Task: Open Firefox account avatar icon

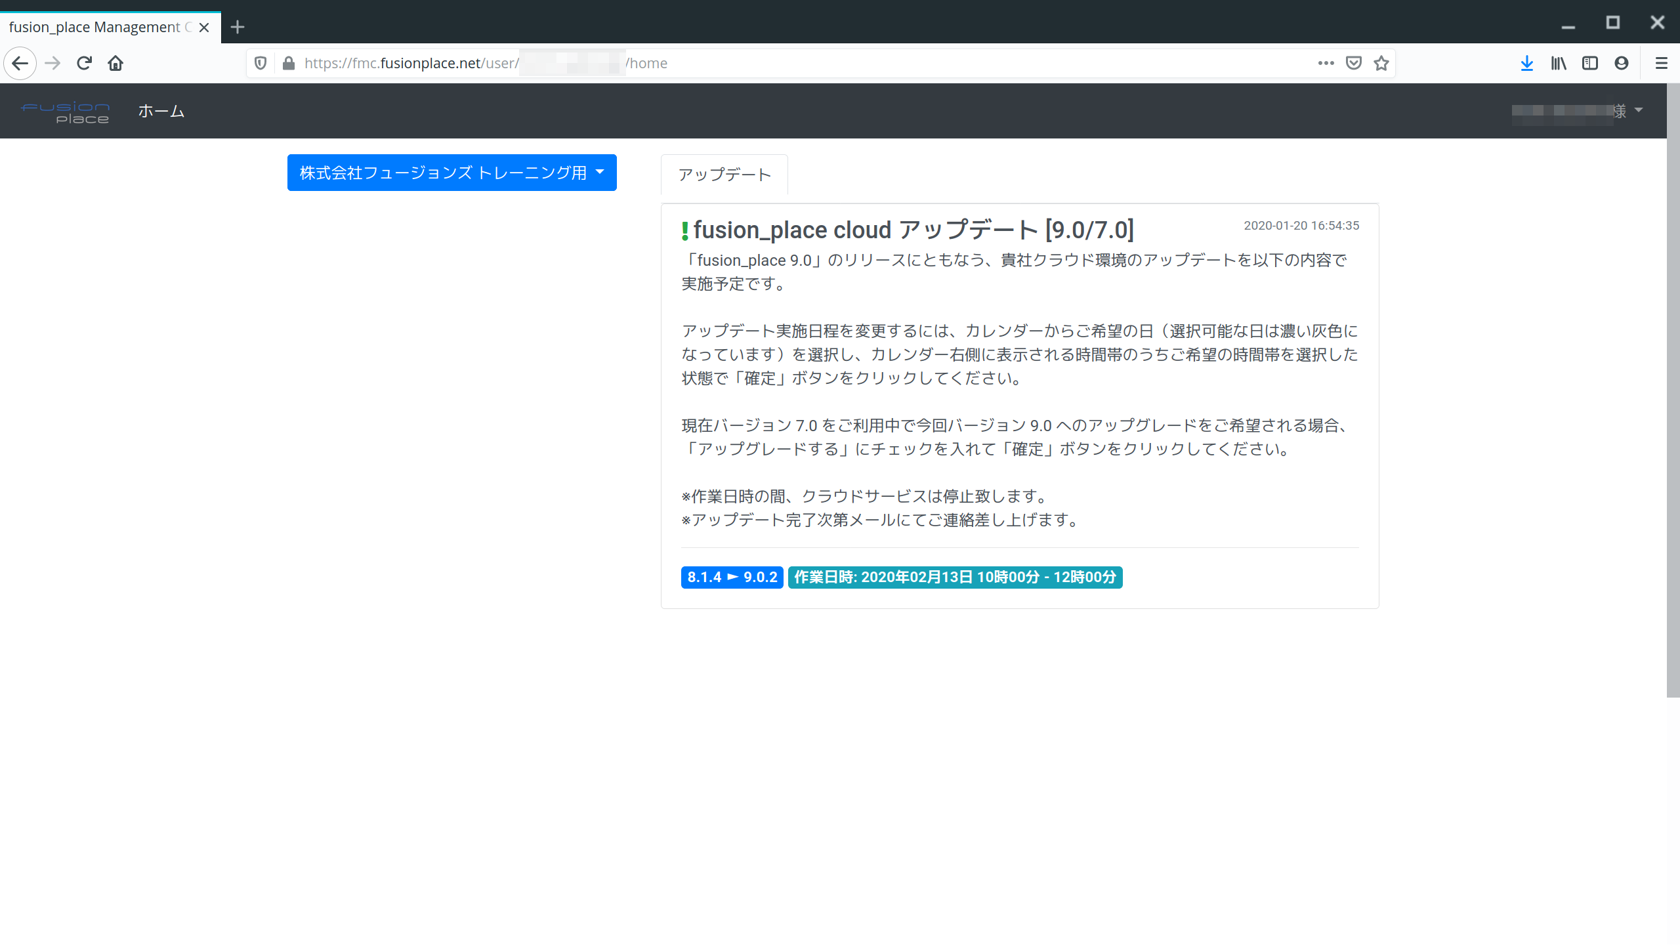Action: 1622,63
